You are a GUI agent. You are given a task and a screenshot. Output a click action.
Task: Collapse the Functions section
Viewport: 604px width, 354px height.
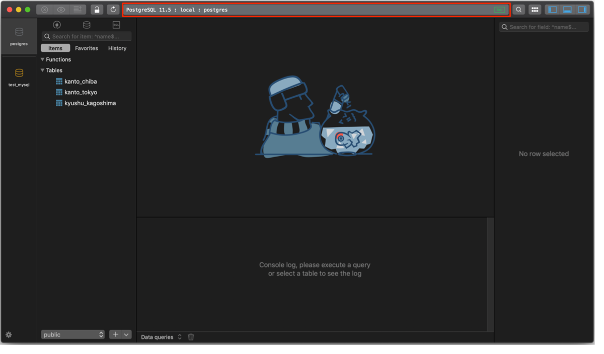click(x=42, y=59)
